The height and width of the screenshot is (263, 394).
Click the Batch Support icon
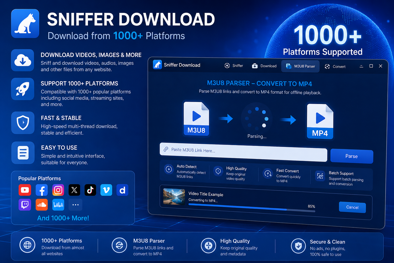click(320, 176)
